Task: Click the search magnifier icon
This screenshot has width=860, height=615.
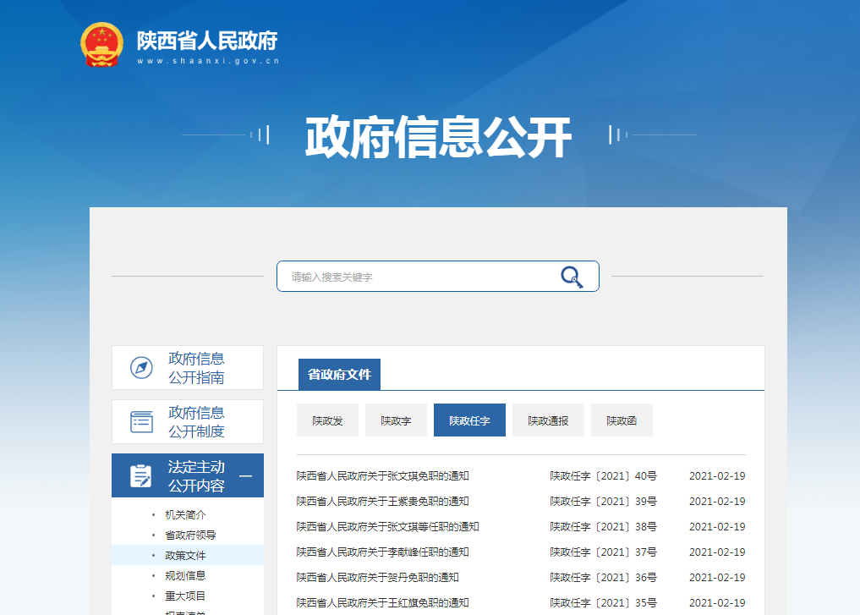Action: pyautogui.click(x=572, y=277)
